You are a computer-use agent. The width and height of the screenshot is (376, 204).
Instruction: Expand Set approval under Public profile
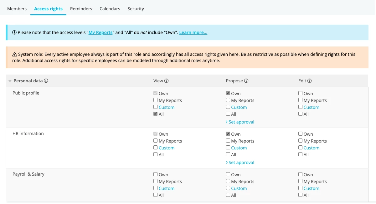[x=240, y=122]
